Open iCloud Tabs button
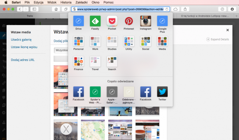239x140 pixels. pos(175,9)
